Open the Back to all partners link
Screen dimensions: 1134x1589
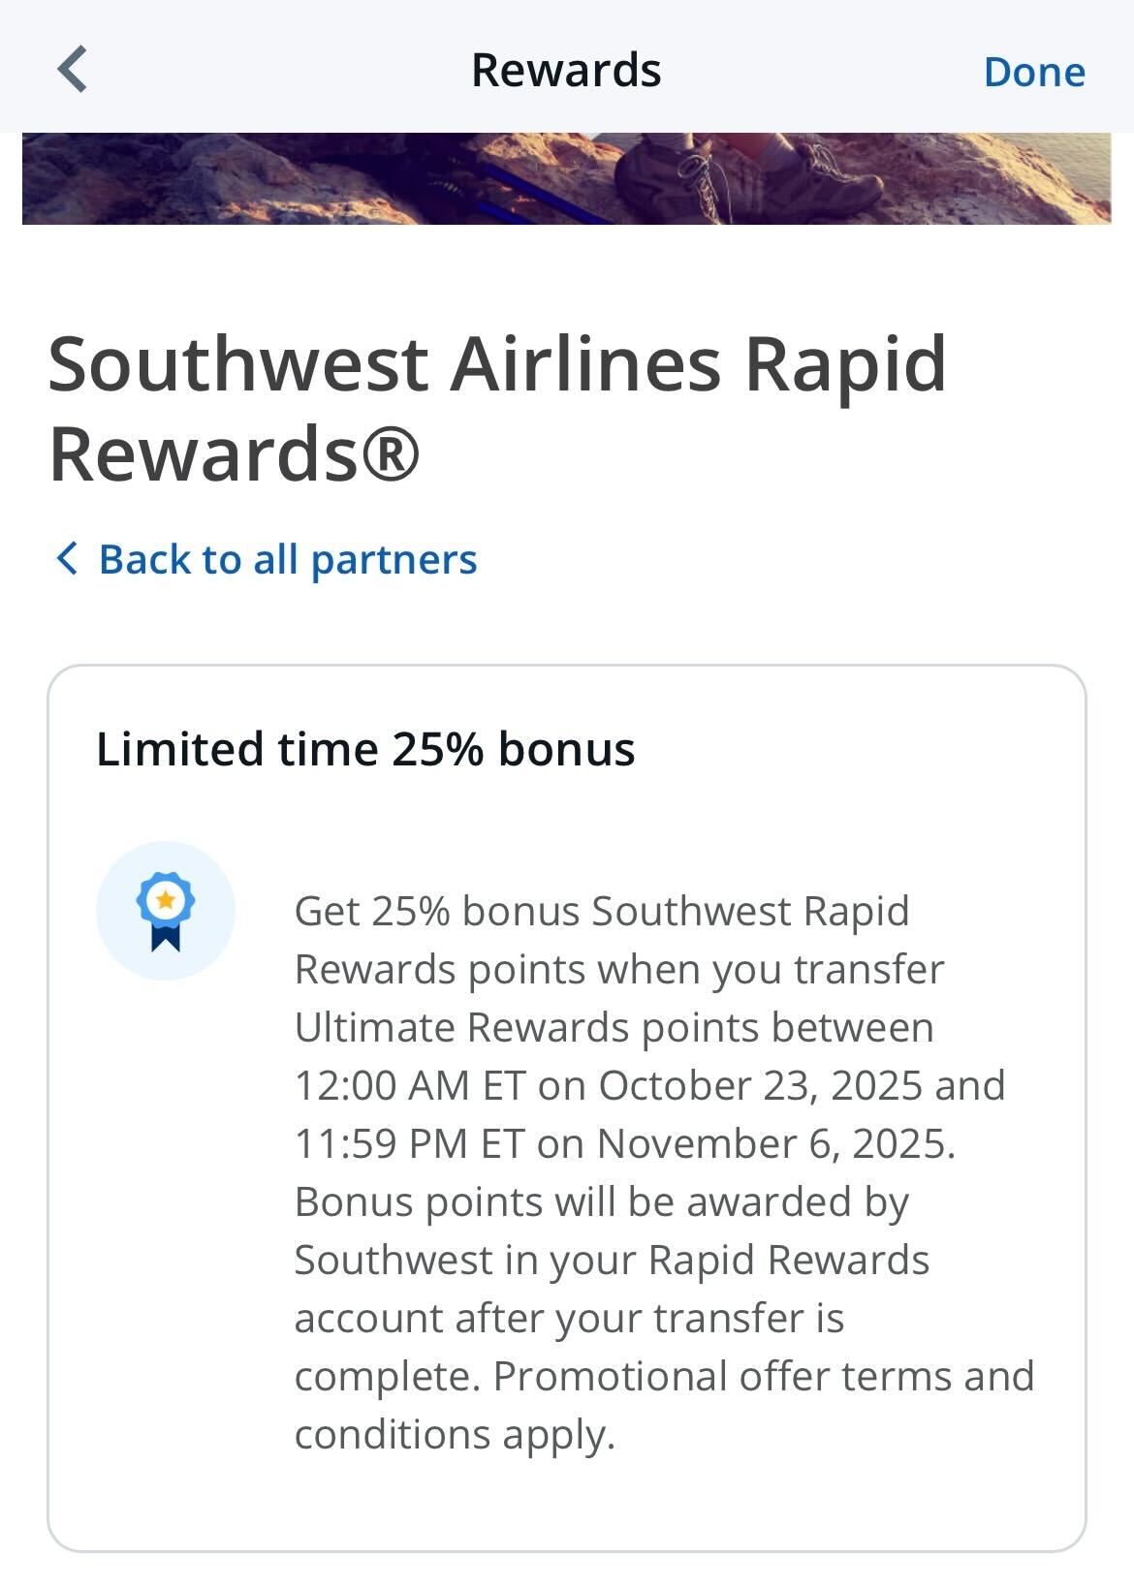click(x=287, y=559)
